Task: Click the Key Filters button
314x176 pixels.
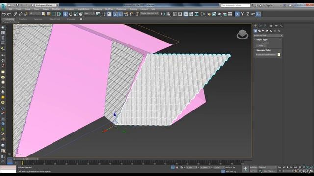Action: pos(269,171)
